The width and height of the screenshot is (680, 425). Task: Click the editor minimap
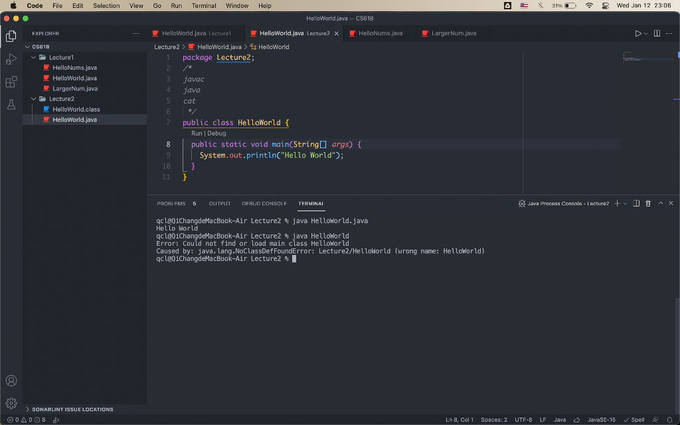pos(647,124)
